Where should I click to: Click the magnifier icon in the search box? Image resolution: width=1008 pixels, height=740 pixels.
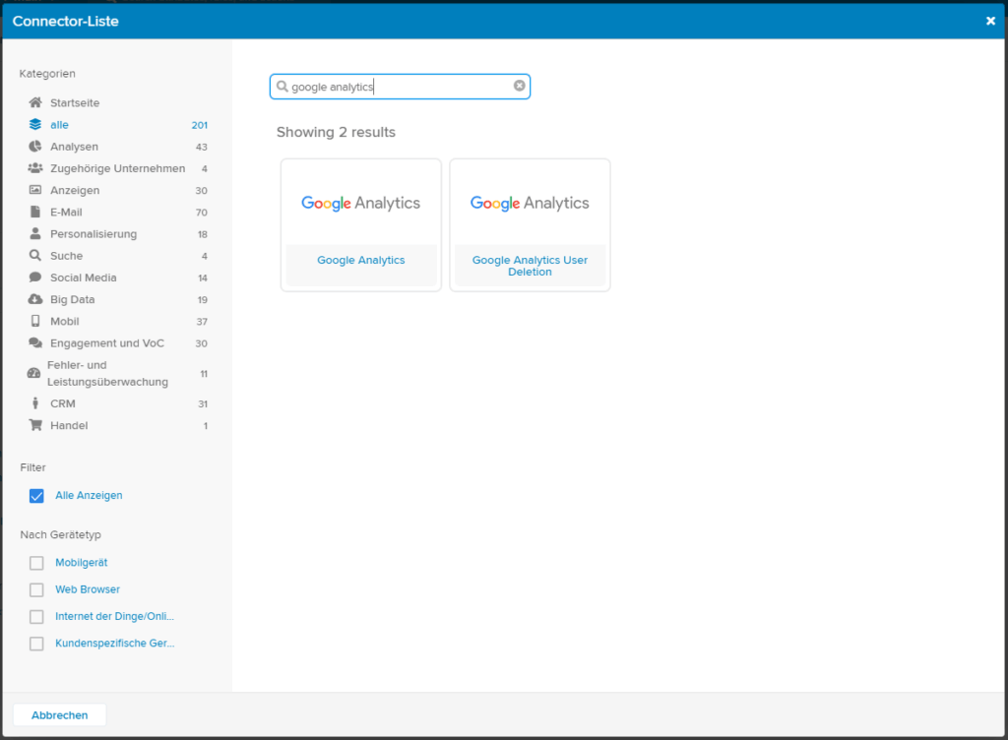(x=283, y=87)
